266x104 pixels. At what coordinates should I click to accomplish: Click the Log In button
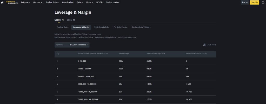245,2
